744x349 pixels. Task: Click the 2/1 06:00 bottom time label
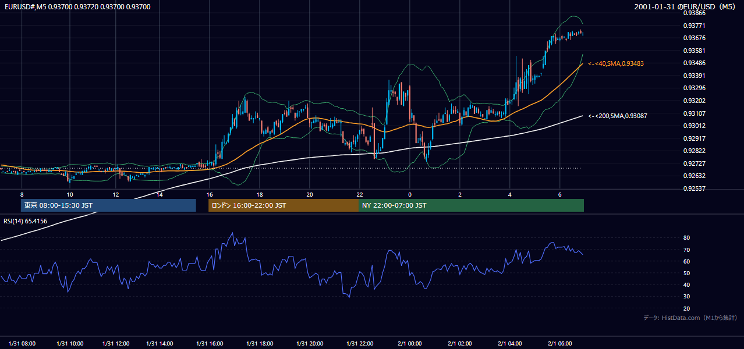click(560, 343)
